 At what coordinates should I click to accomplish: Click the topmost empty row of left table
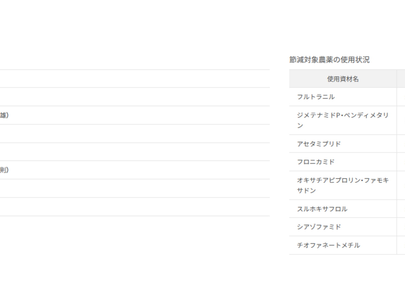click(134, 79)
